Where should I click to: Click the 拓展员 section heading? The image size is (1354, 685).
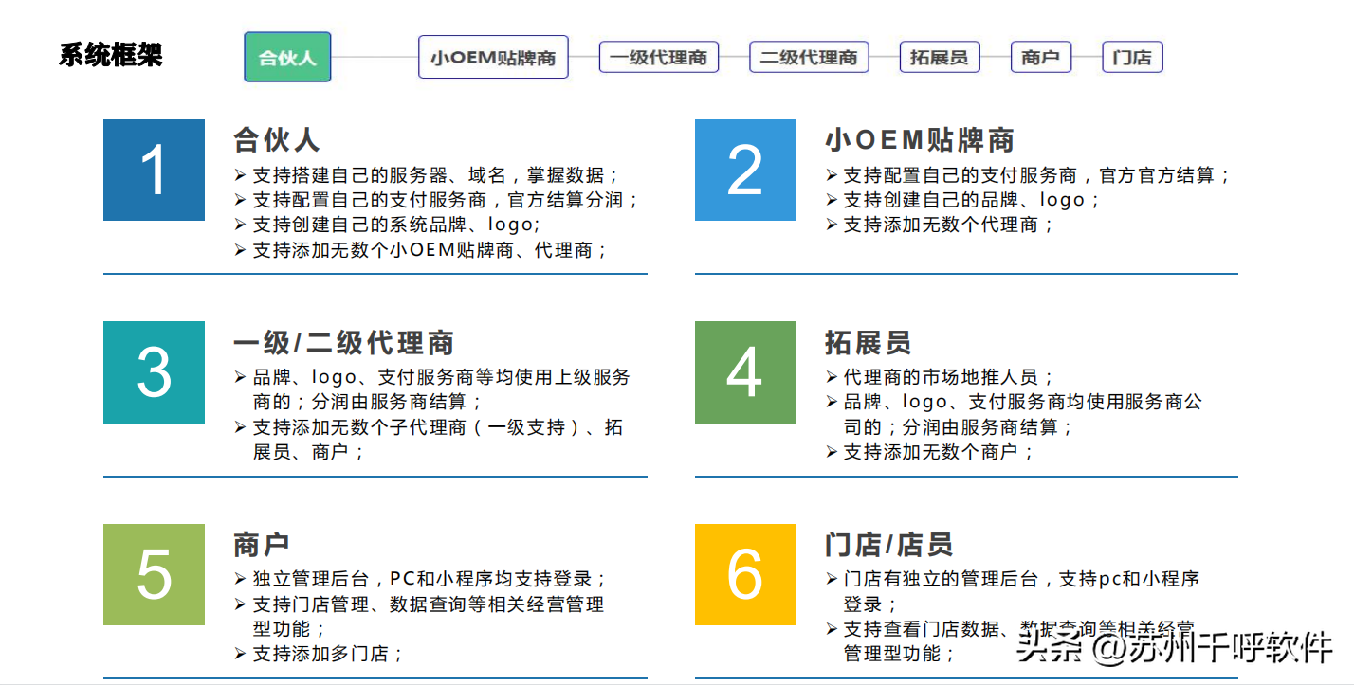[x=868, y=342]
